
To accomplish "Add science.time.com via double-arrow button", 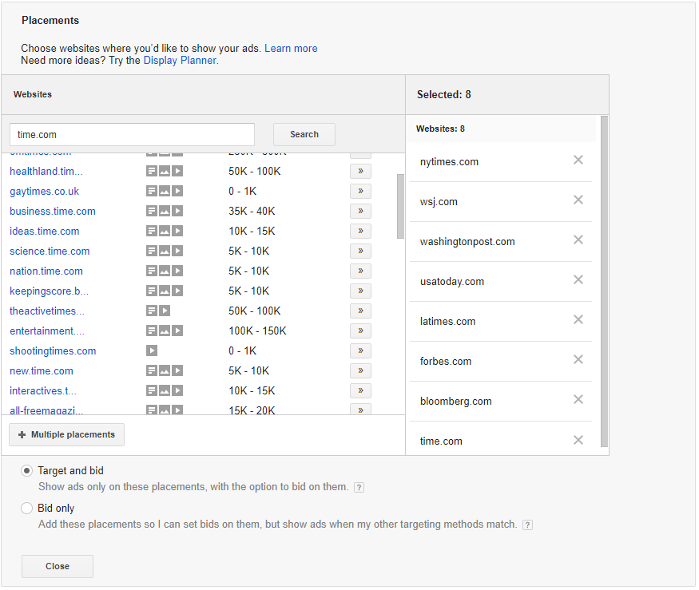I will point(360,251).
